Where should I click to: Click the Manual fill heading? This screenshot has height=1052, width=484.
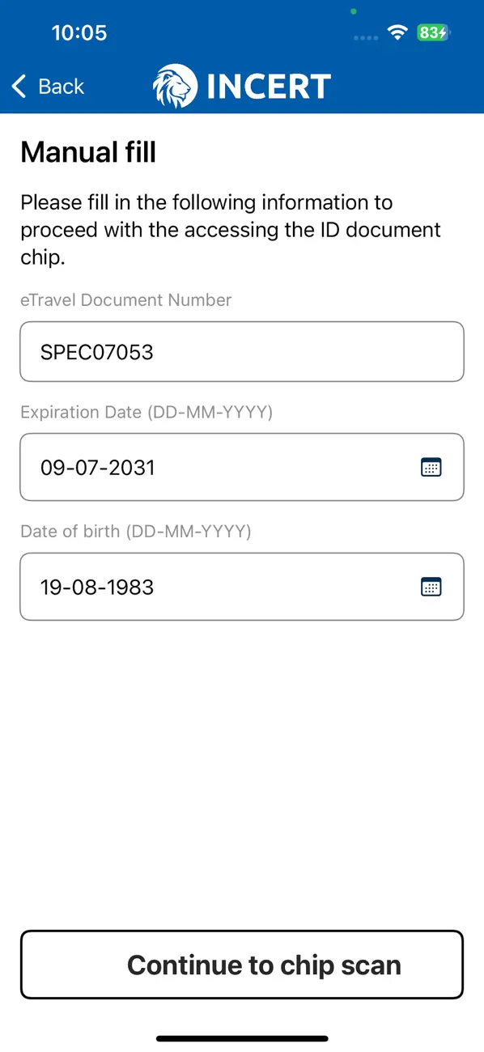click(x=87, y=152)
